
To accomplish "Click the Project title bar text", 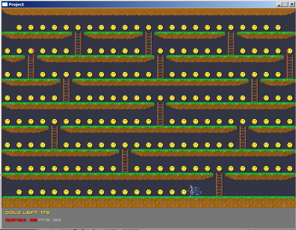I will point(17,4).
